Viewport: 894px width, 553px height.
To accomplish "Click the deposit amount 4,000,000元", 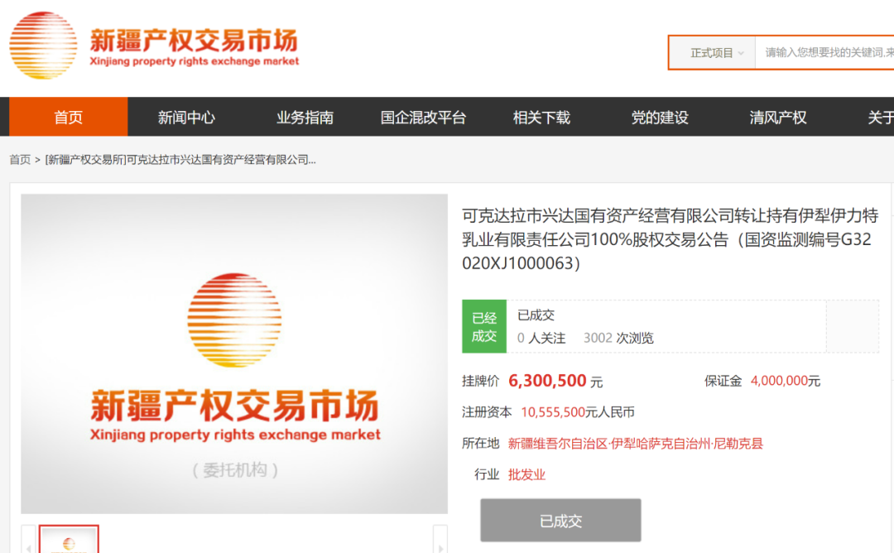I will [x=785, y=381].
